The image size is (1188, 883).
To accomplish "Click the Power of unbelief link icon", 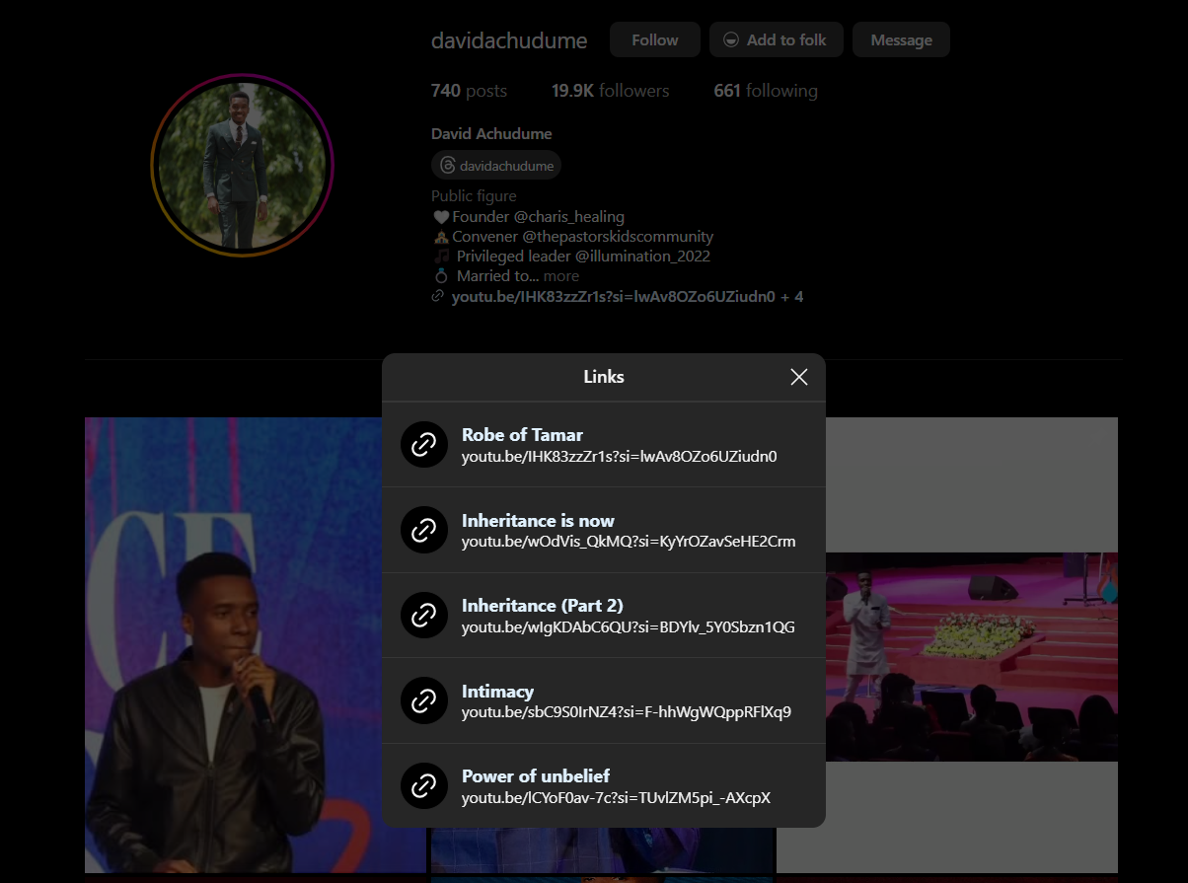I will coord(424,786).
